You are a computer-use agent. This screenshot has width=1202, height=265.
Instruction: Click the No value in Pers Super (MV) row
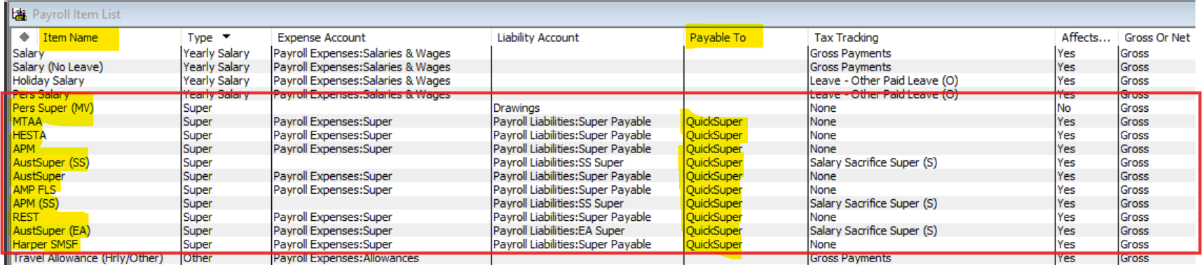click(x=1064, y=108)
